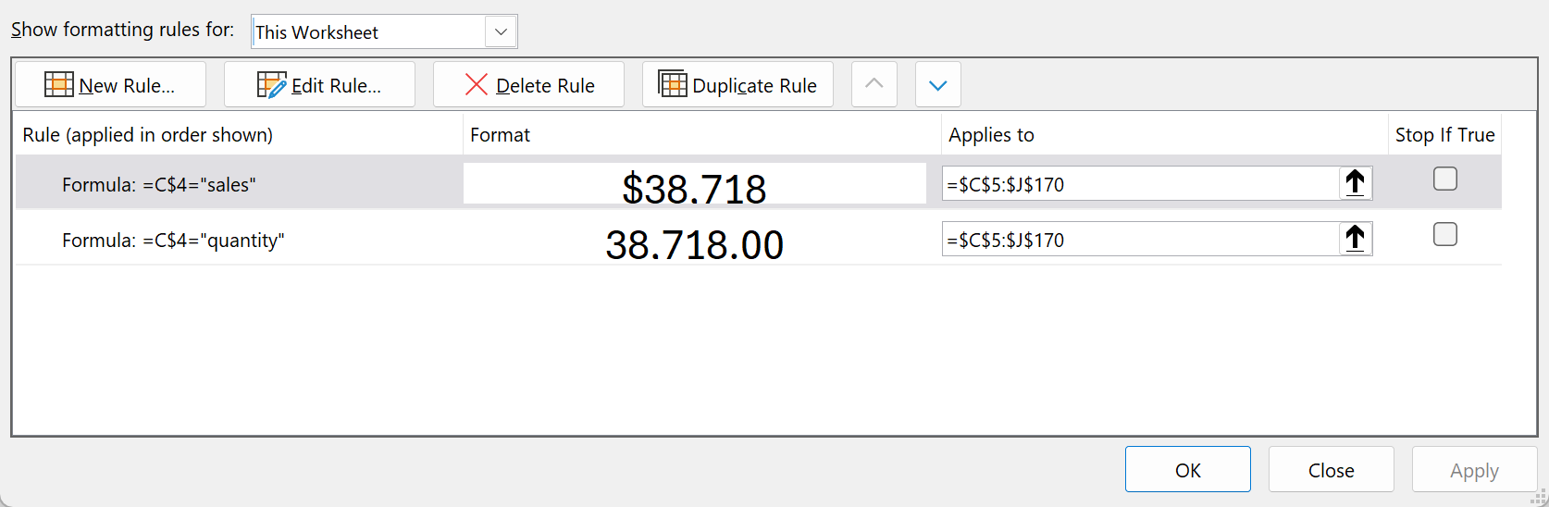
Task: Enable Stop If True for sales rule
Action: [1444, 179]
